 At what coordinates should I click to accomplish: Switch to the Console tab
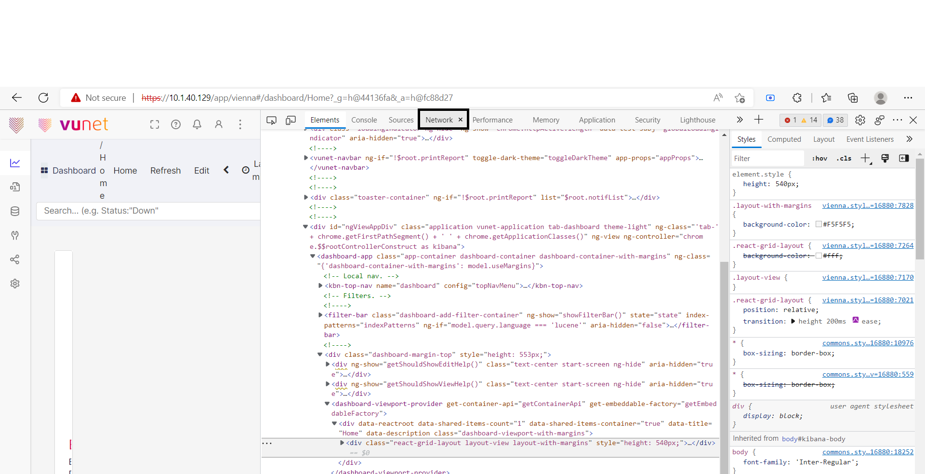[x=364, y=120]
